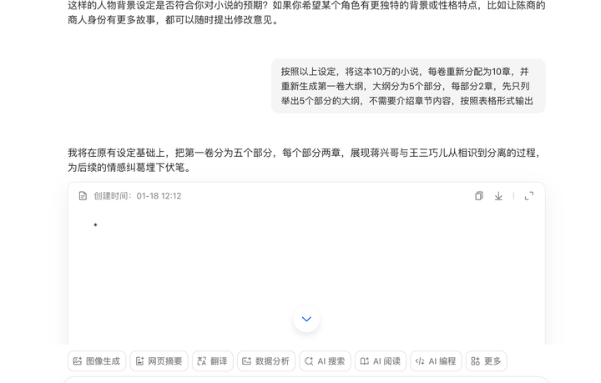Download the generated document
Viewport: 601px width, 383px height.
pyautogui.click(x=498, y=196)
